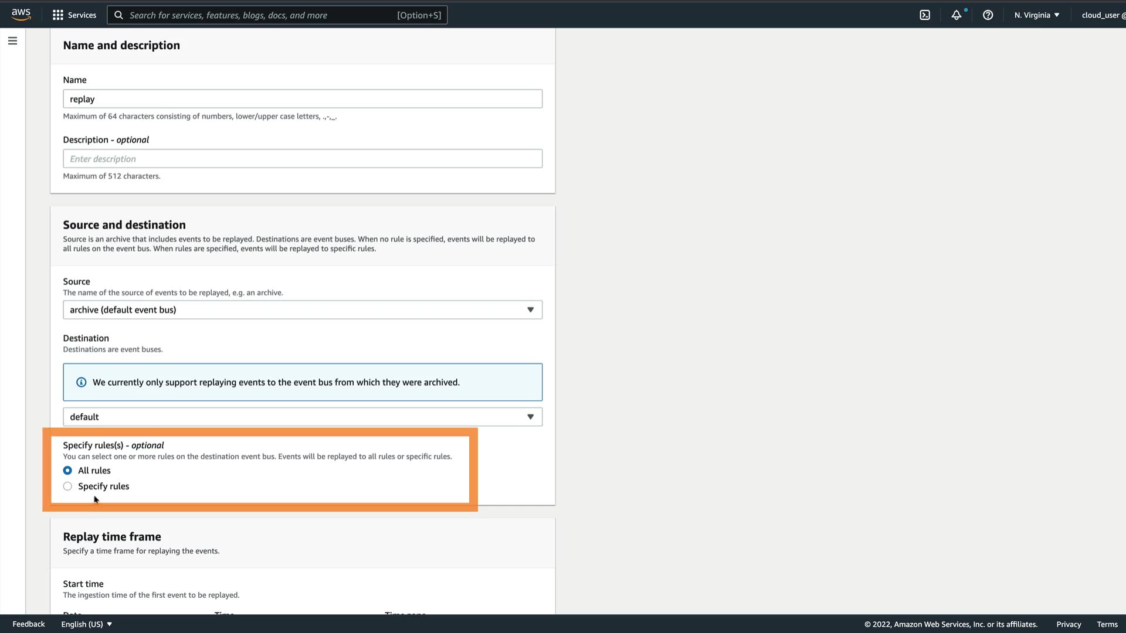This screenshot has height=633, width=1126.
Task: Click the AWS logo home icon
Action: (x=21, y=15)
